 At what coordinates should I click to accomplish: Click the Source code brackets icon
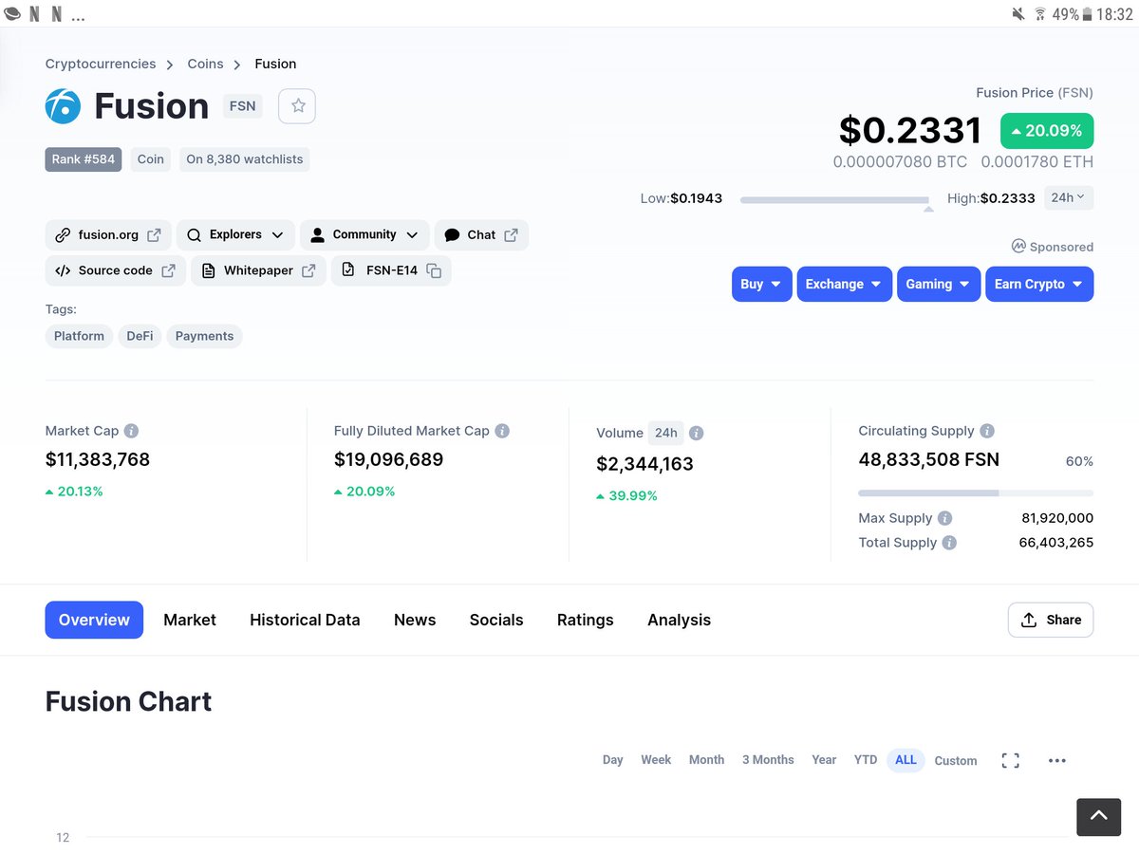tap(63, 270)
